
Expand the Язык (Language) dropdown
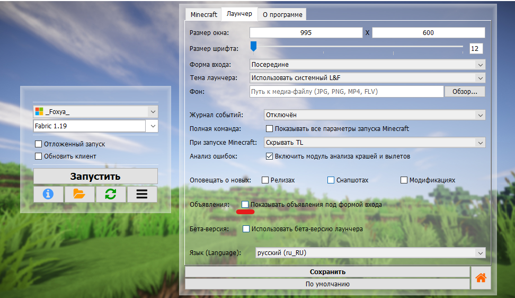[480, 253]
